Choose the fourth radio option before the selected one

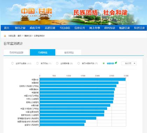pyautogui.click(x=79, y=63)
